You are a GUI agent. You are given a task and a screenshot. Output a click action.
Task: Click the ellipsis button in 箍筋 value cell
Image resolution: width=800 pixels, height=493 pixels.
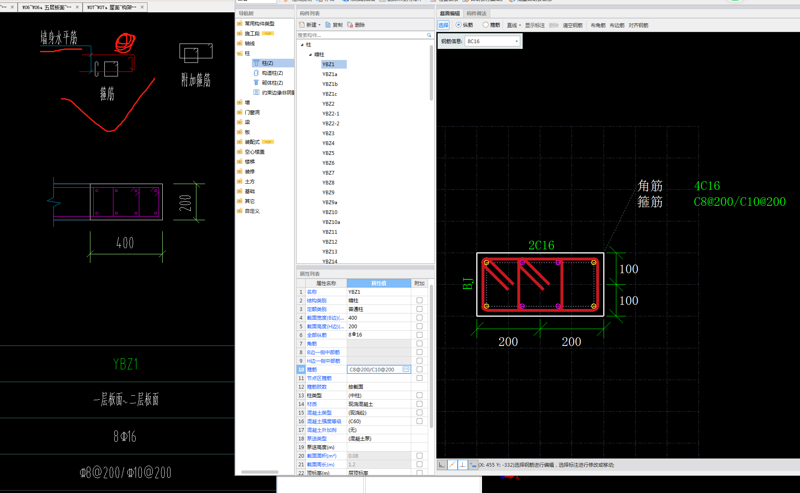[x=406, y=369]
